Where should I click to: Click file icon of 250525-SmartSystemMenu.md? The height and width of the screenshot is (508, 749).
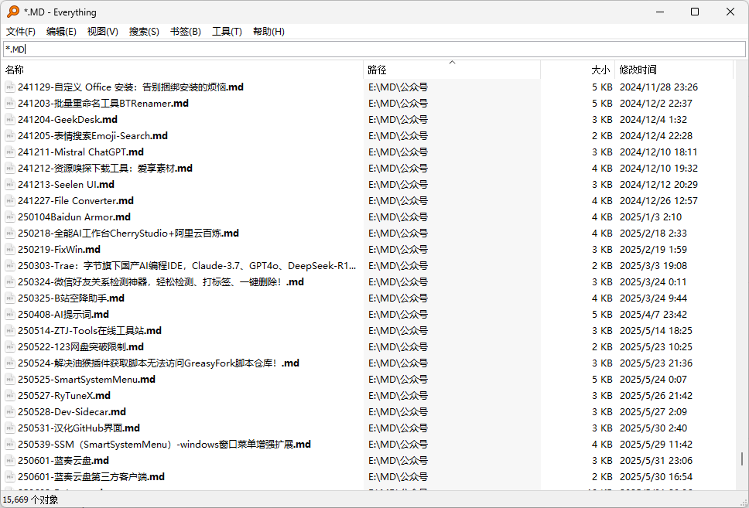[9, 379]
